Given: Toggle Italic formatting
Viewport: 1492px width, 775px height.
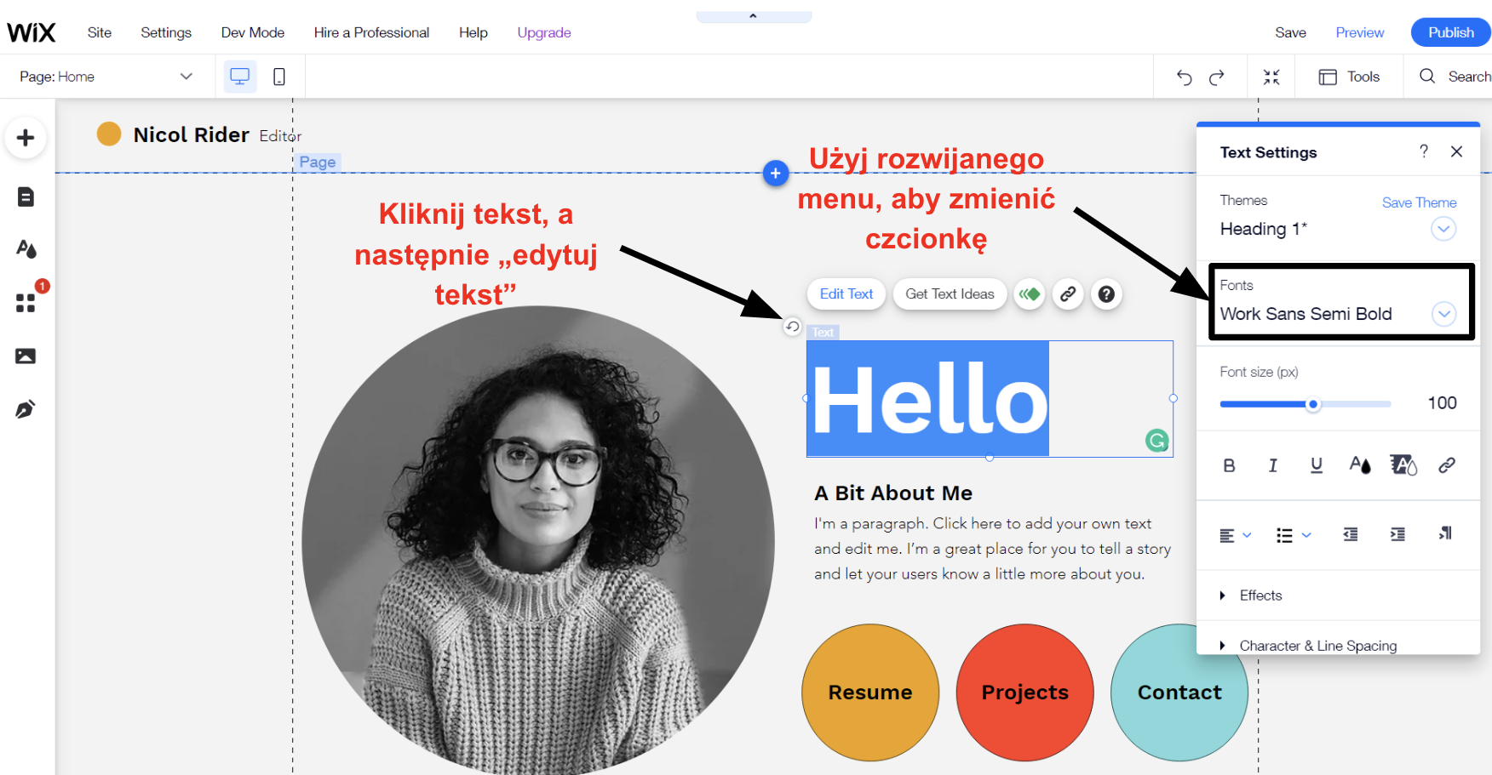Looking at the screenshot, I should 1272,465.
